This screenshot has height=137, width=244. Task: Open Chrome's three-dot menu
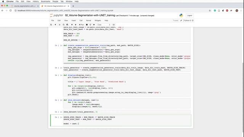(241, 11)
